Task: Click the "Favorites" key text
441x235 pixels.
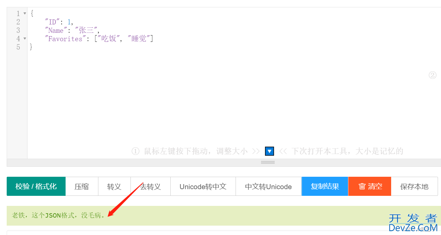Action: coord(65,39)
